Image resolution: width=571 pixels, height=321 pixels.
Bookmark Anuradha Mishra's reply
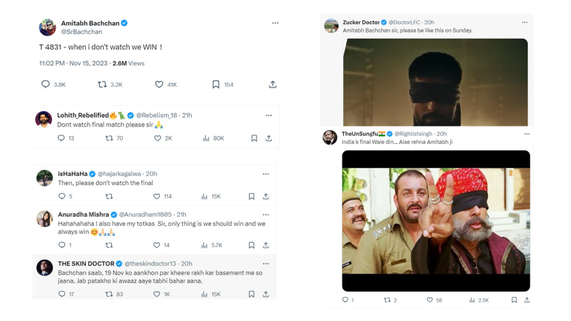click(x=251, y=245)
